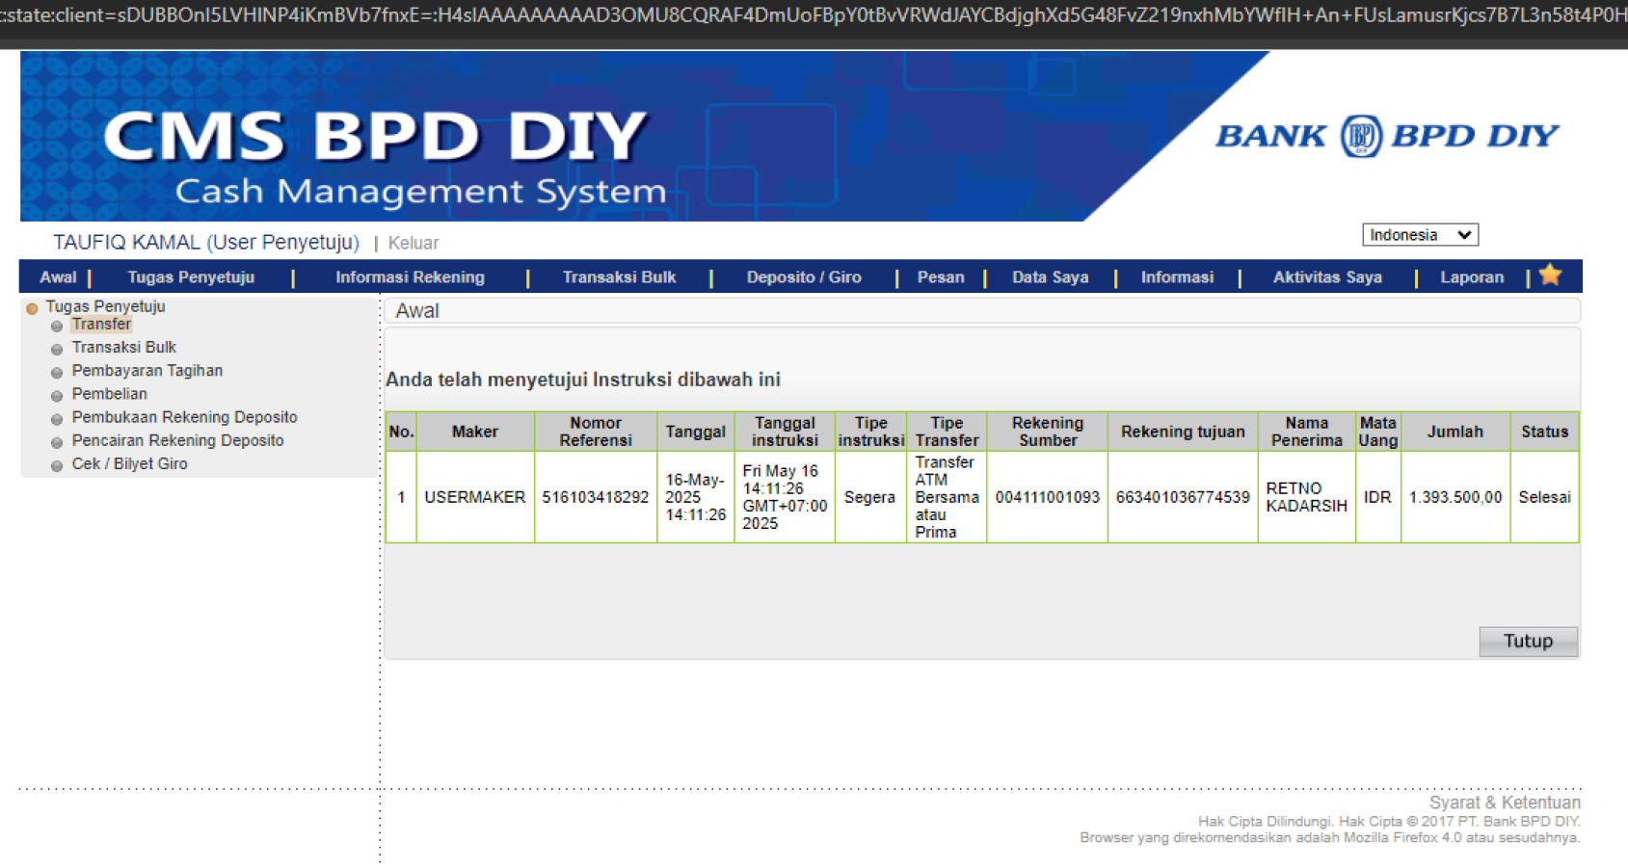The width and height of the screenshot is (1628, 867).
Task: Click the date 16-May-2025 14:11:26 cell
Action: [695, 497]
